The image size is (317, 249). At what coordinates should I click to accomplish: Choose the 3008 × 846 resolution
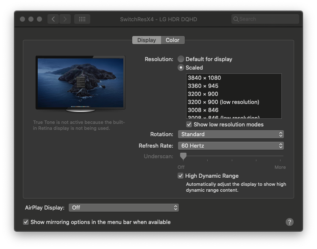(x=234, y=110)
